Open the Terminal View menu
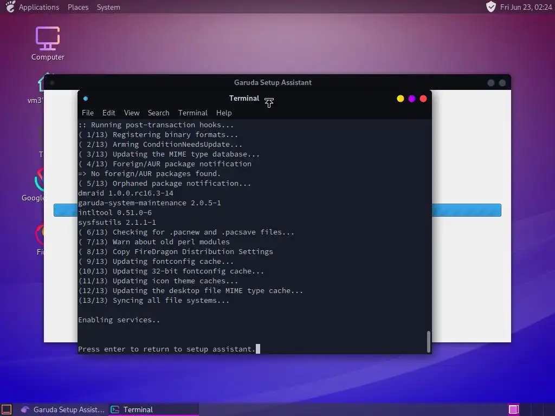The image size is (555, 416). coord(132,113)
